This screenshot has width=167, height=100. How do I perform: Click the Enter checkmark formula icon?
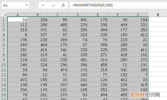(x=53, y=5)
